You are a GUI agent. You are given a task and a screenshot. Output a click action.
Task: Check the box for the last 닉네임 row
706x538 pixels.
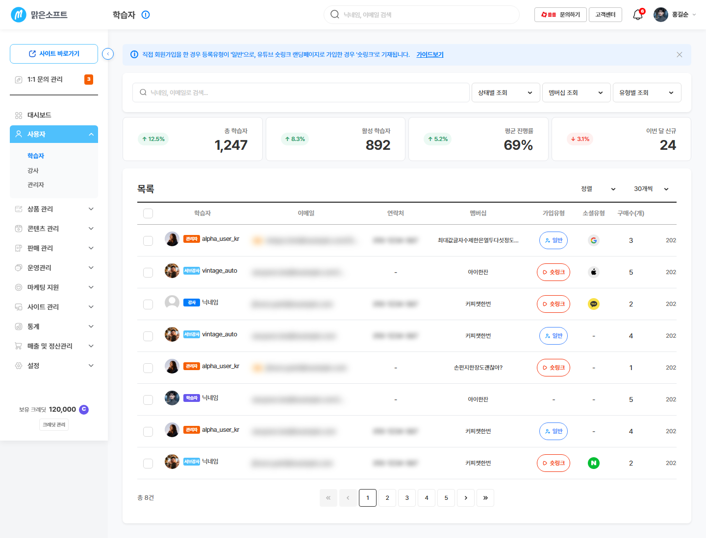point(148,463)
